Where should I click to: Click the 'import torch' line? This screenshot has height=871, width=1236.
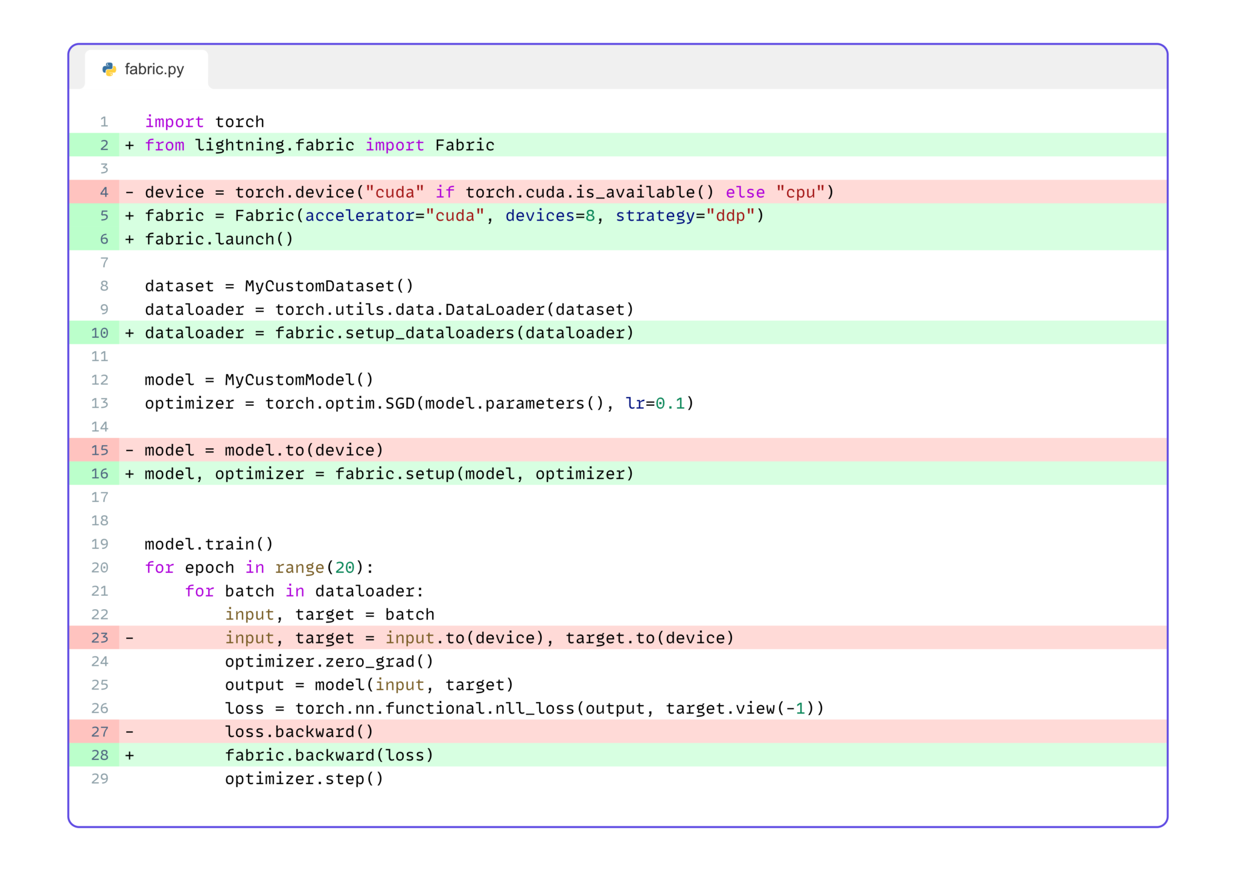pos(205,122)
